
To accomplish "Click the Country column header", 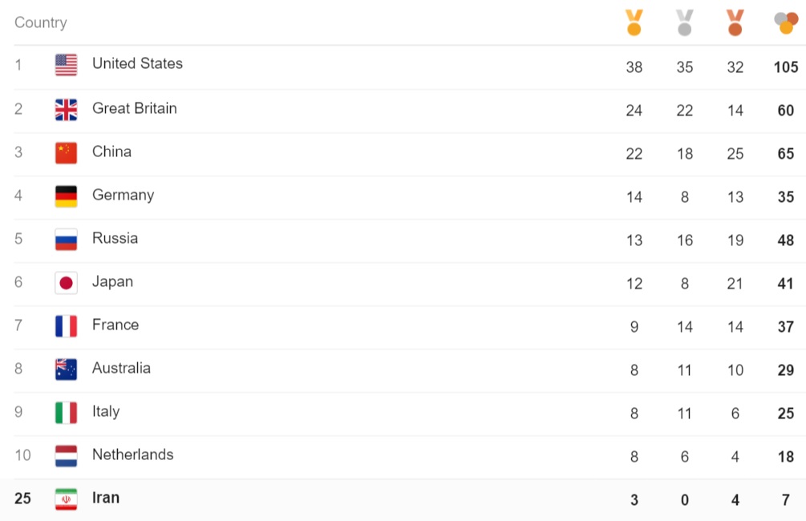I will click(x=41, y=22).
